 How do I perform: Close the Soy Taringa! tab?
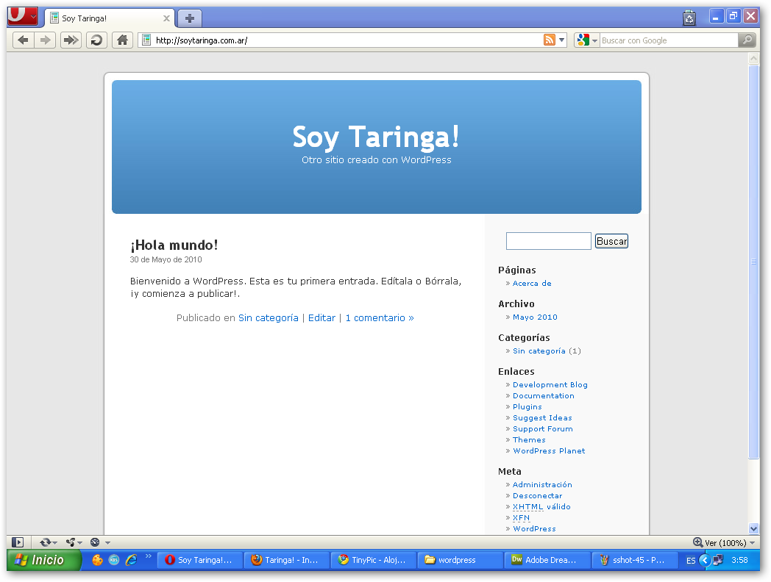[167, 18]
